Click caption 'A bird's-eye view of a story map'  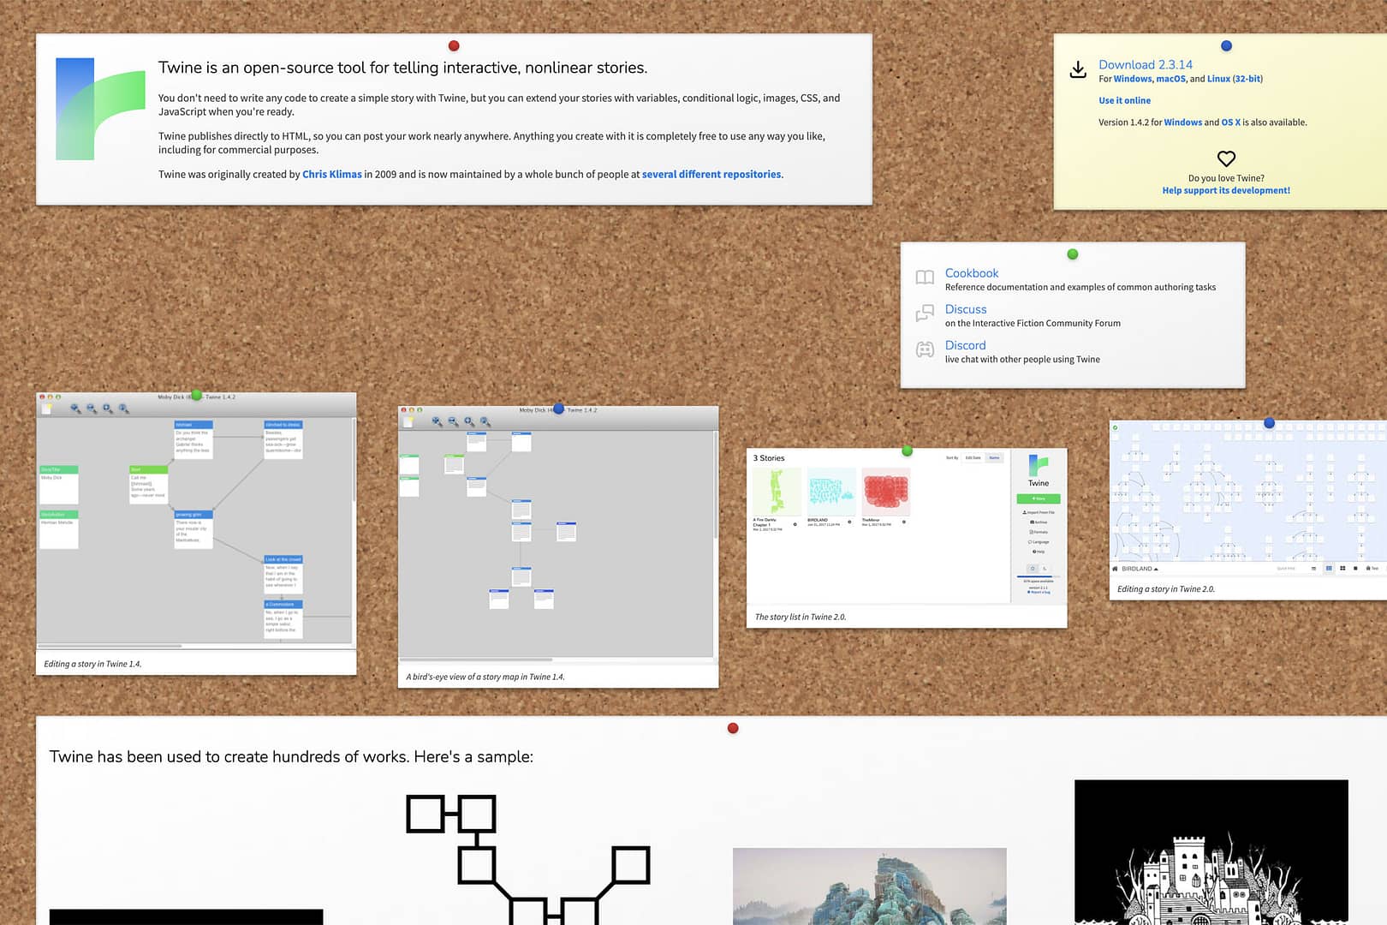click(485, 677)
